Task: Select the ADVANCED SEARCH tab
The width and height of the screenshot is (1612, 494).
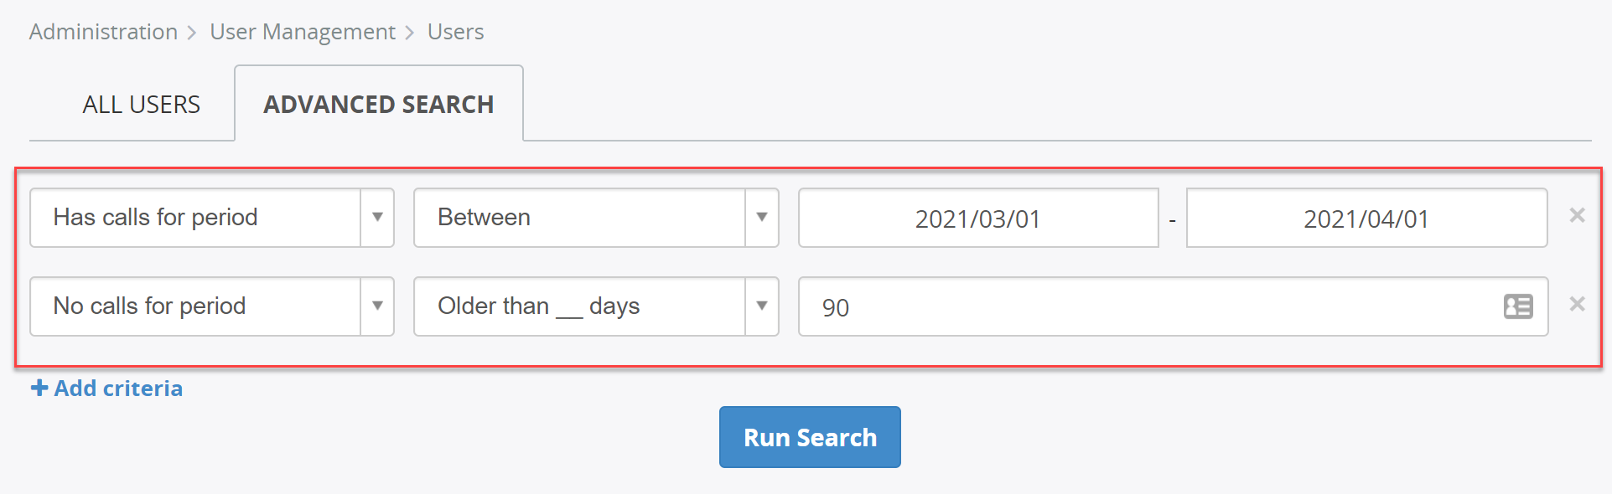Action: [379, 104]
